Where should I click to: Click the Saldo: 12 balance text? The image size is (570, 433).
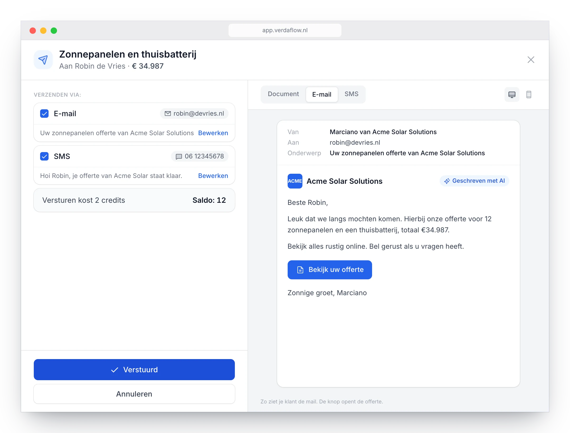pyautogui.click(x=209, y=200)
